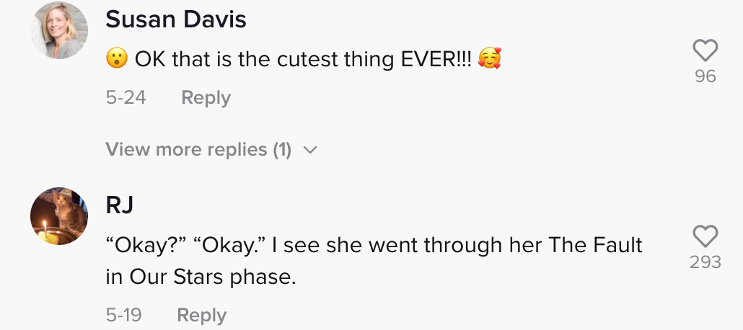Visit the Susan Davis username link
The width and height of the screenshot is (743, 330).
point(176,20)
